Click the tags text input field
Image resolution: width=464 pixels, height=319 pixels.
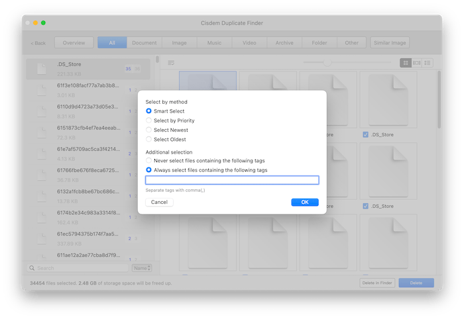232,180
